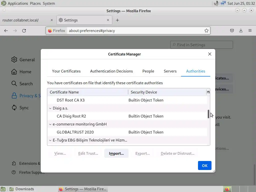Viewport: 256px width, 192px height.
Task: Click the Edit Trust... button
Action: pos(88,153)
